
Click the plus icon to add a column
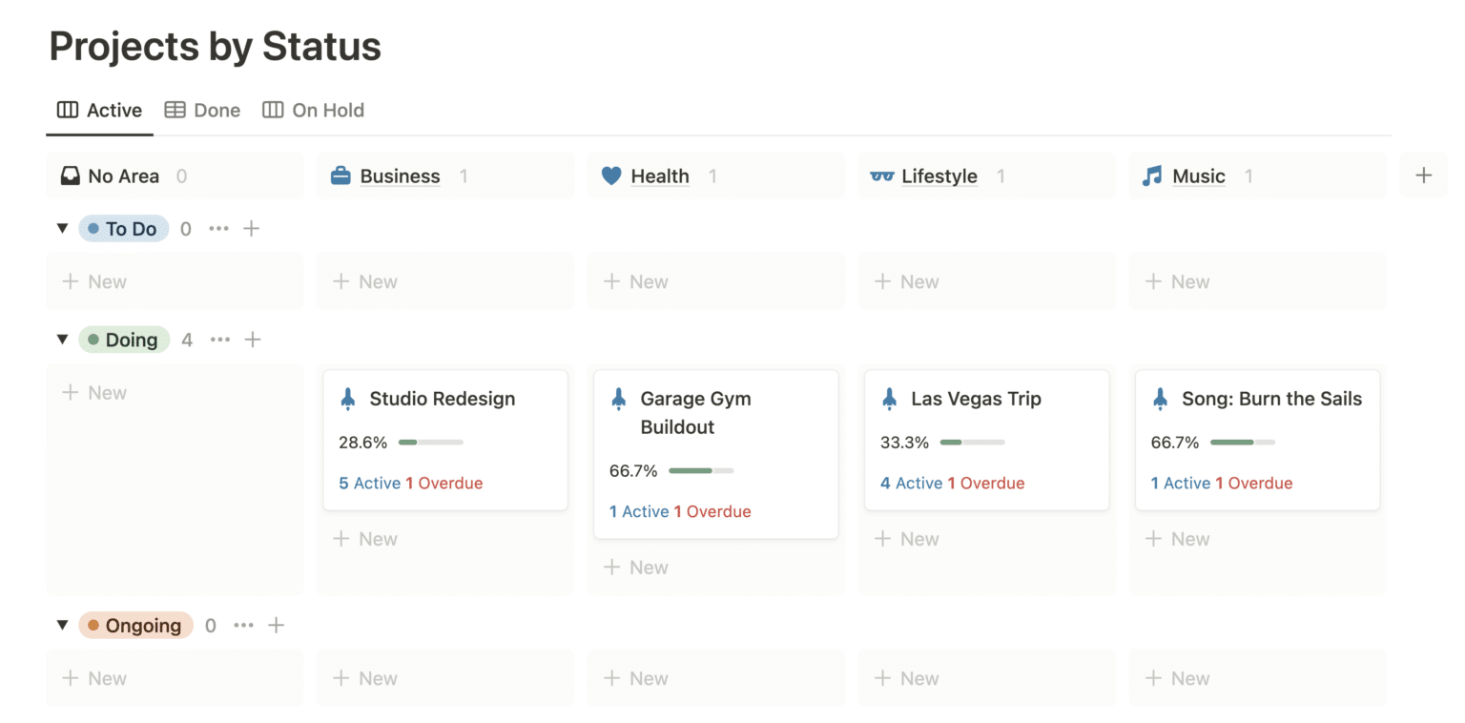click(1423, 176)
